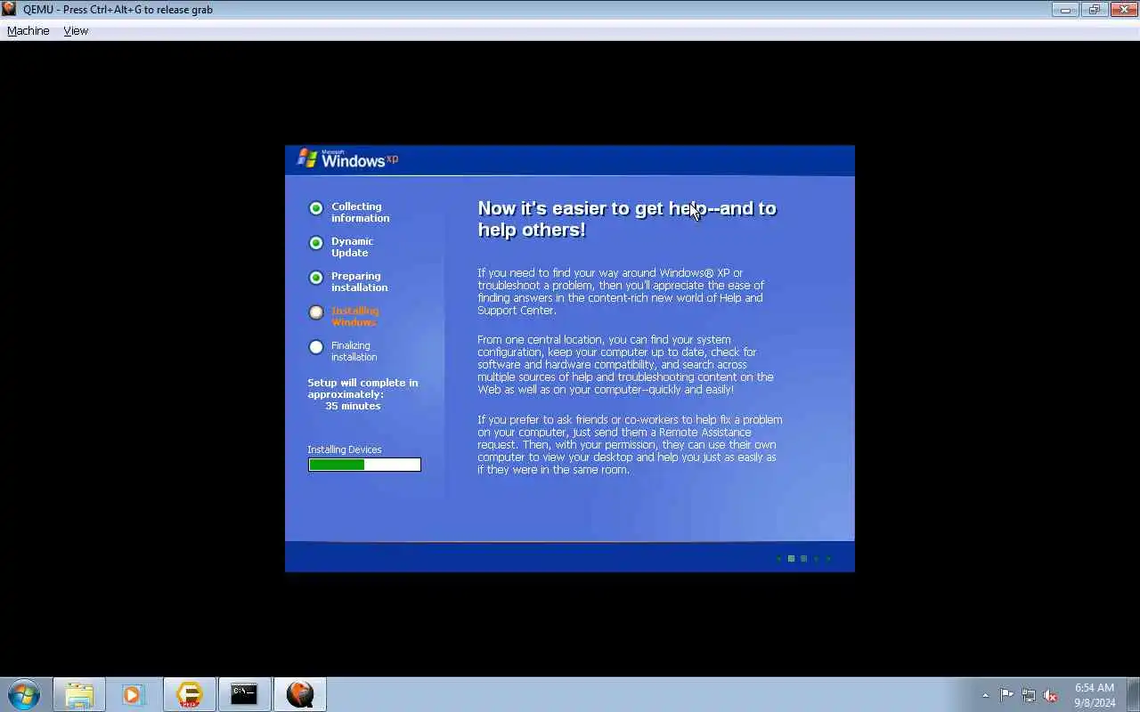1140x712 pixels.
Task: Restore down the QEMU window
Action: (1095, 10)
